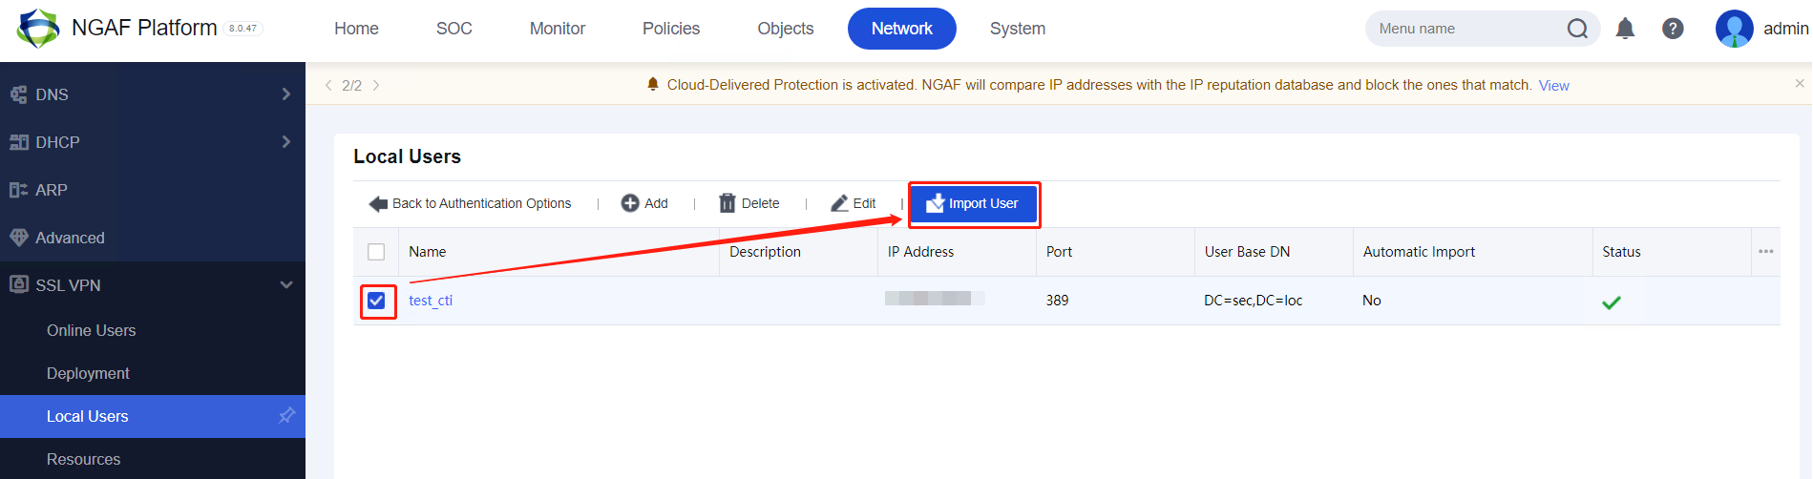Expand the DHCP sidebar section
The width and height of the screenshot is (1813, 479).
click(285, 142)
